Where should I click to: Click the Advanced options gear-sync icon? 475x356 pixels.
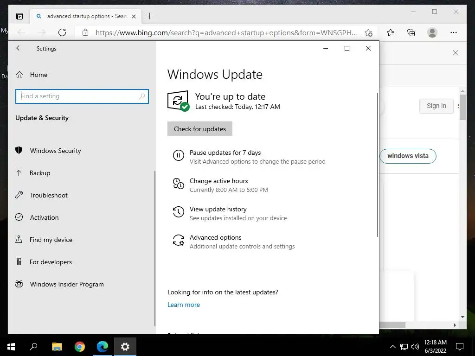click(x=179, y=240)
